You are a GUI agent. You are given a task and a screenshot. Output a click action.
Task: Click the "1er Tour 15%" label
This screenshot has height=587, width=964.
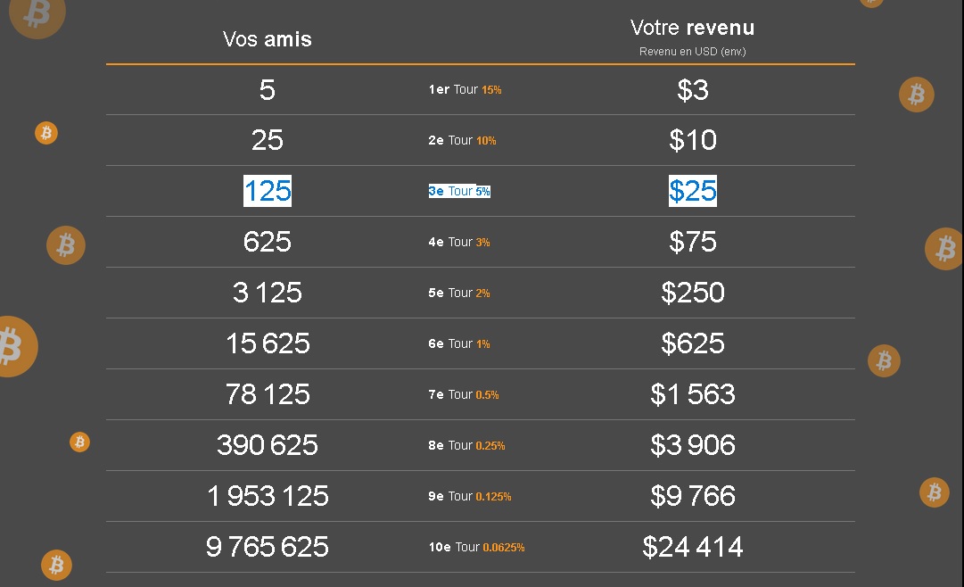pos(465,90)
